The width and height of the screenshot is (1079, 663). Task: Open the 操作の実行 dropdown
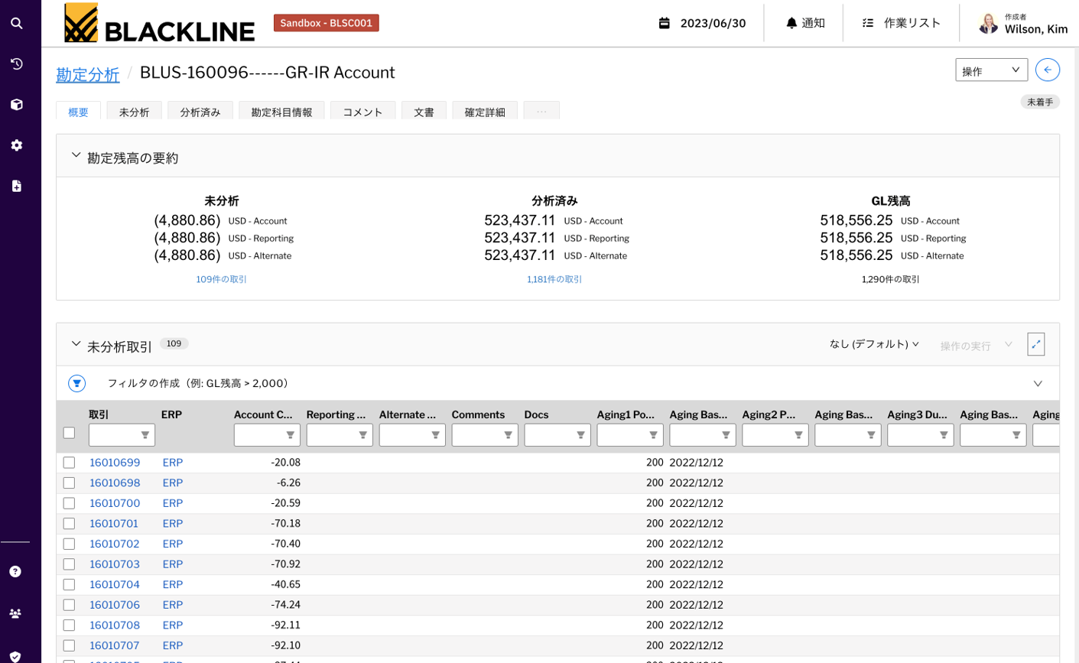tap(976, 346)
